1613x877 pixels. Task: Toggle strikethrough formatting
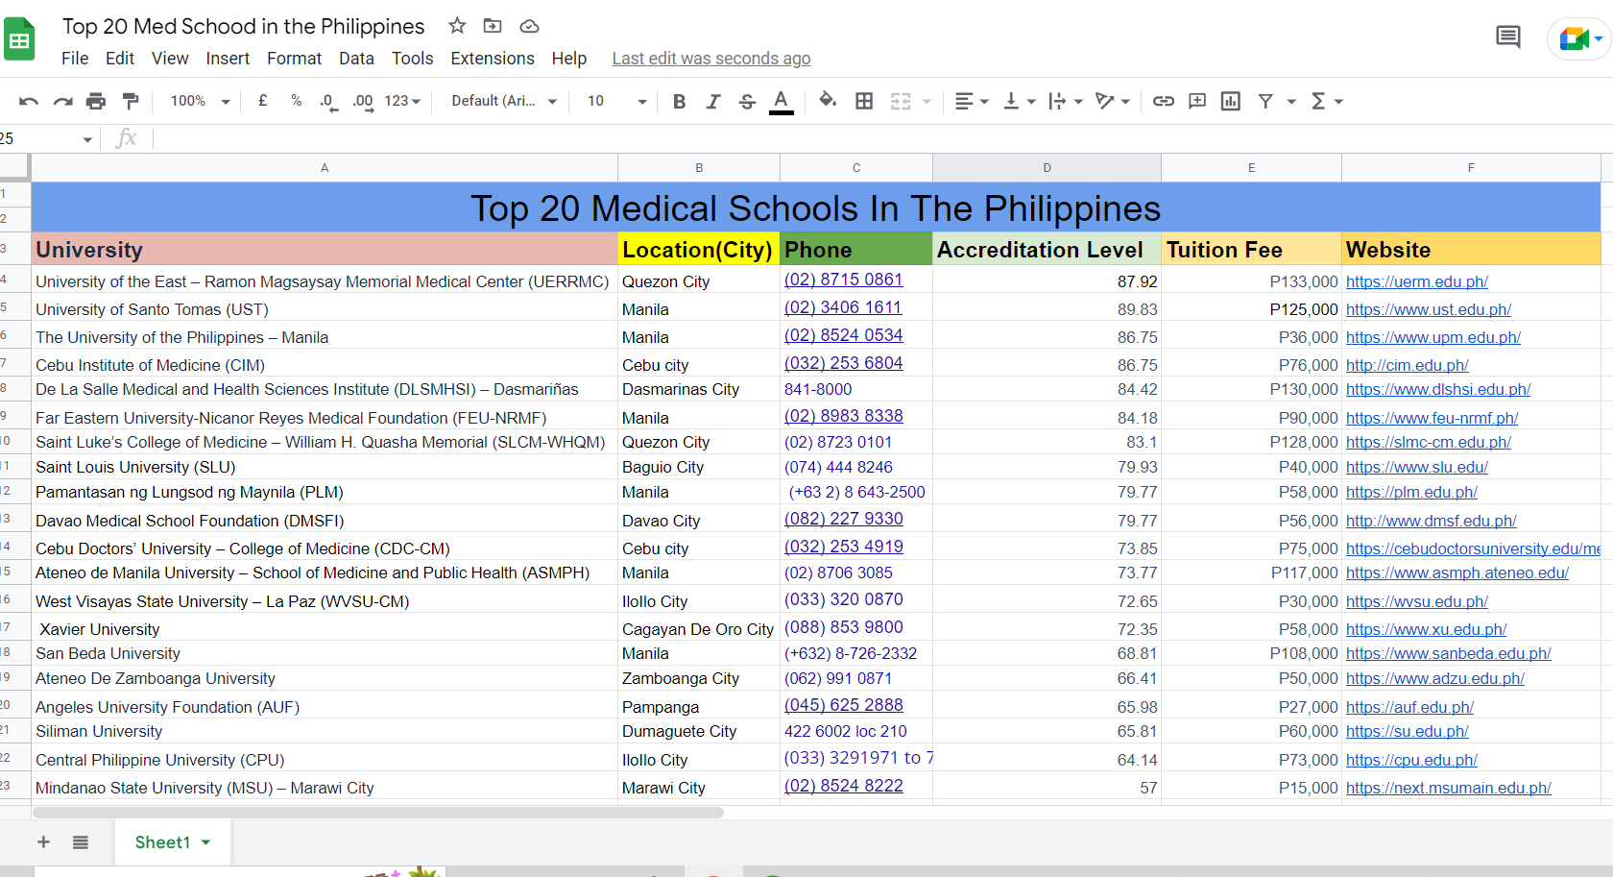click(747, 101)
